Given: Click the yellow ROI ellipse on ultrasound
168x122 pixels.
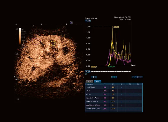Looking at the screenshot, I should [x=52, y=43].
